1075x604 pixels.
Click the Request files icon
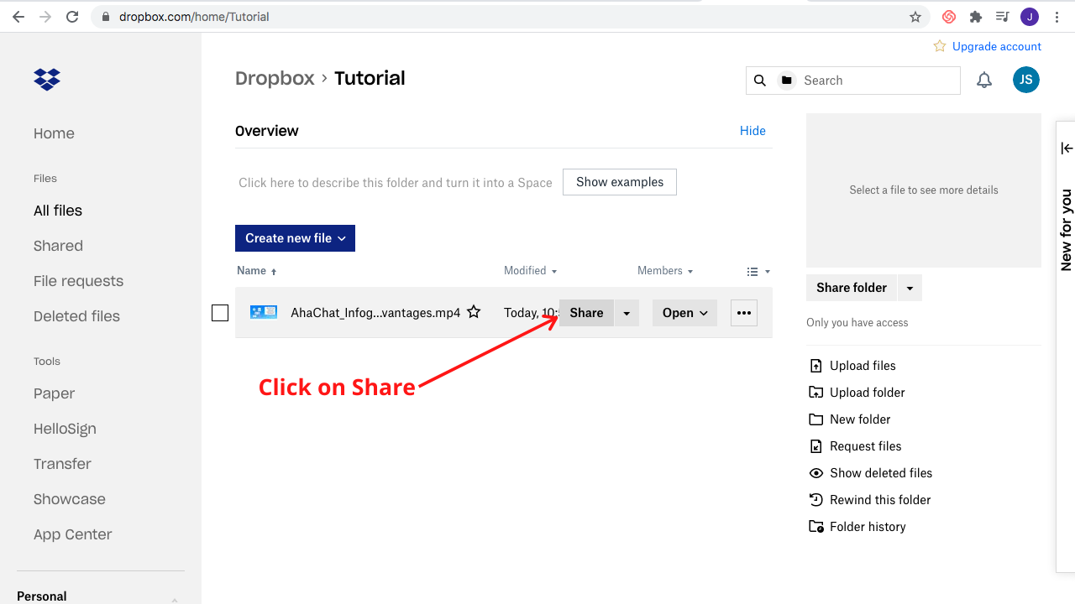point(816,446)
